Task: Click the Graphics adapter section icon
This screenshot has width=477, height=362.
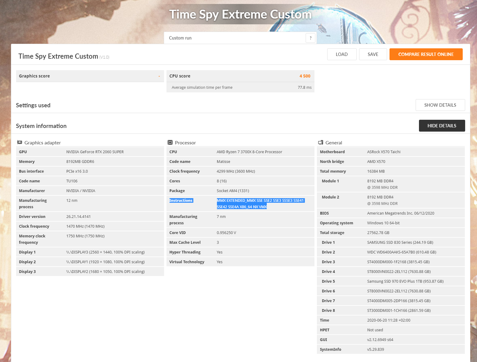Action: tap(20, 142)
